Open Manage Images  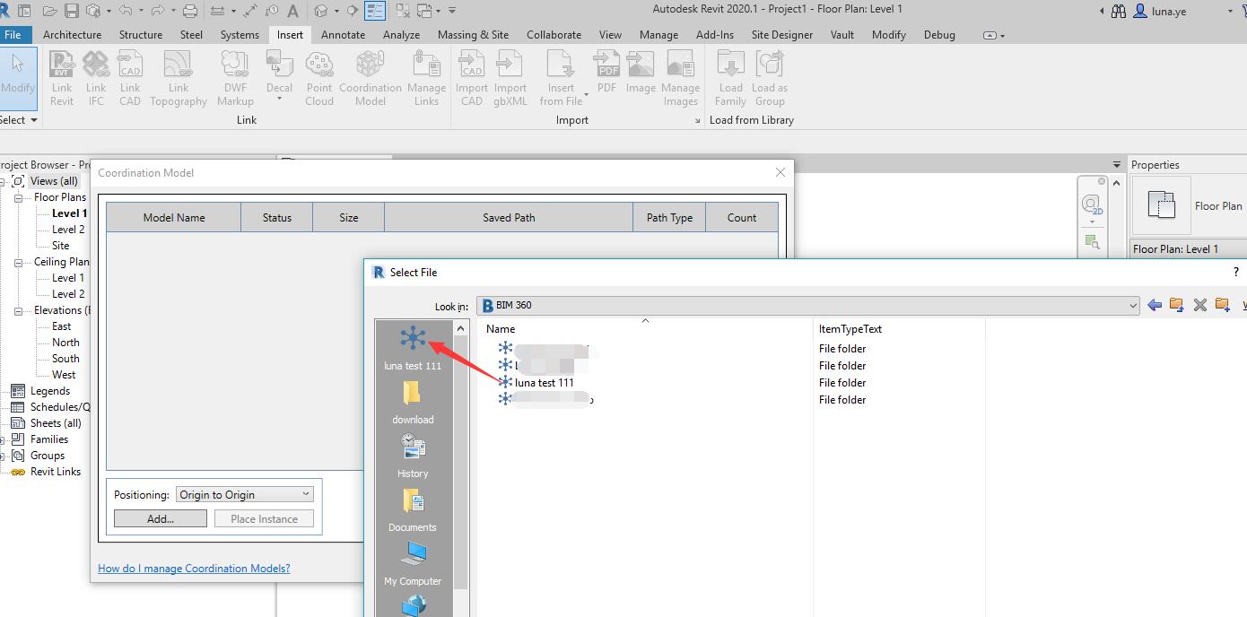[x=680, y=78]
